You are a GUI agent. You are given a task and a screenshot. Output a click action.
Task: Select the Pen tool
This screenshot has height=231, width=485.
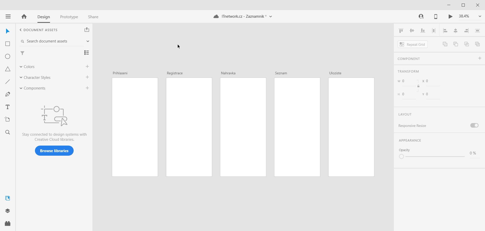click(8, 94)
